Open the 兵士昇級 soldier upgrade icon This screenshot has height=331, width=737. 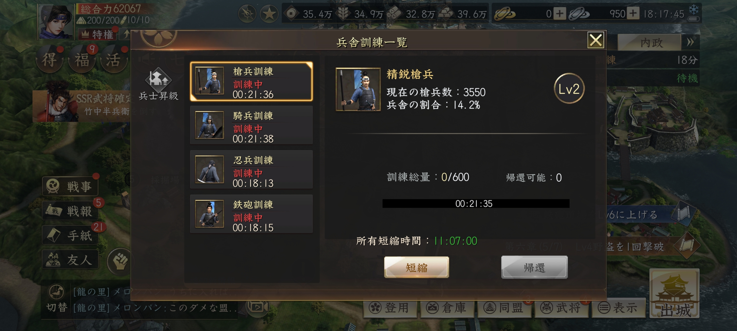click(x=158, y=84)
